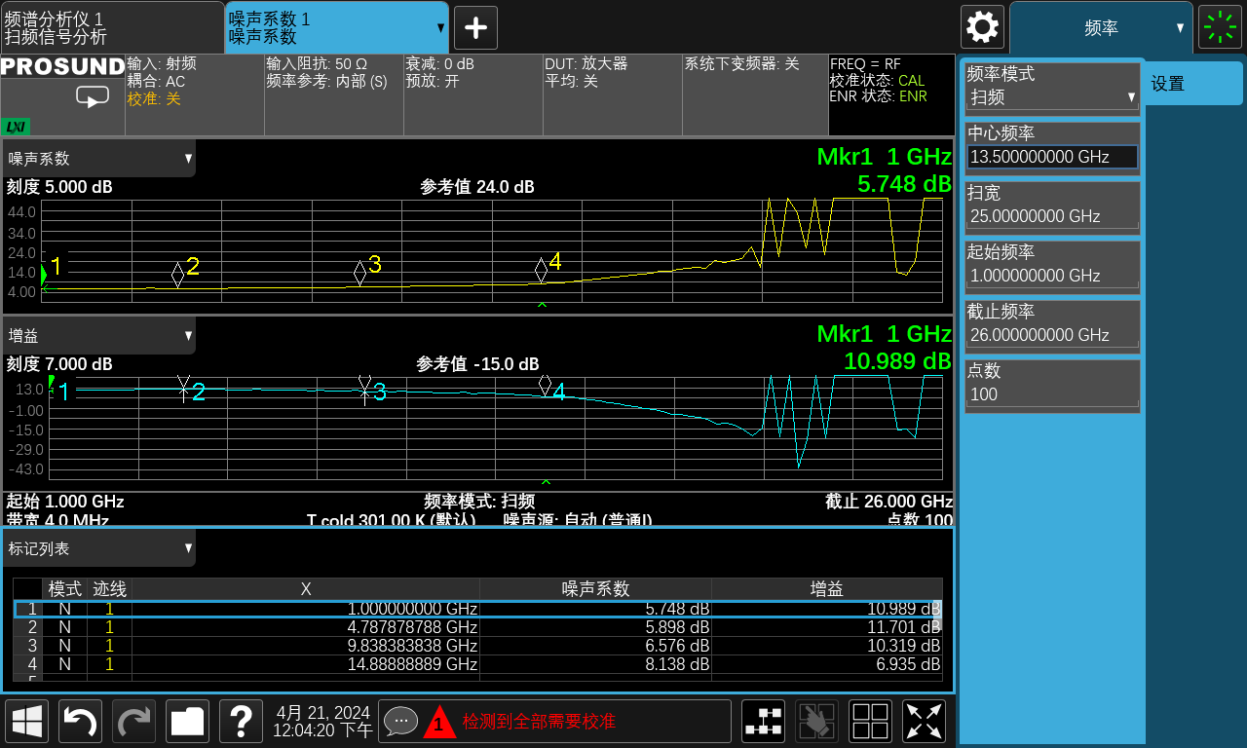Open the DUT: 放大器 settings panel
Viewport: 1247px width, 748px height.
pos(613,94)
